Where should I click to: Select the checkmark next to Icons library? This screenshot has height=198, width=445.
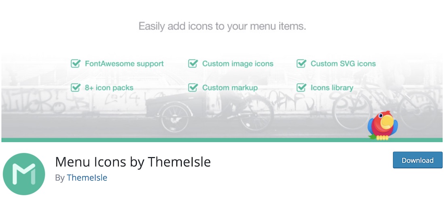point(301,87)
